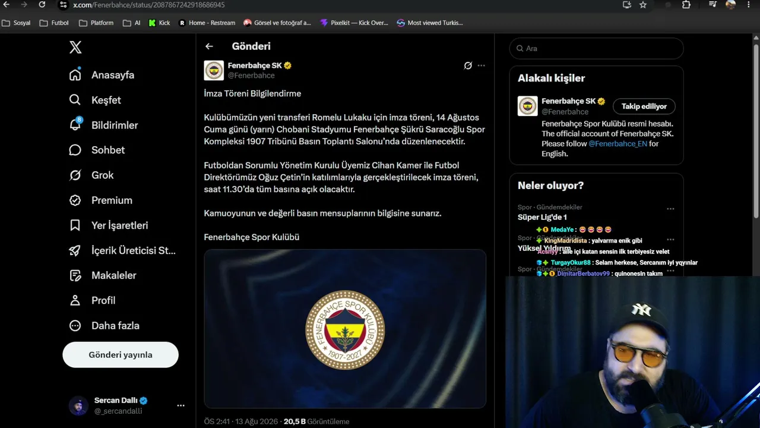This screenshot has width=760, height=428.
Task: Open the Futbol bookmarks folder
Action: tap(54, 23)
